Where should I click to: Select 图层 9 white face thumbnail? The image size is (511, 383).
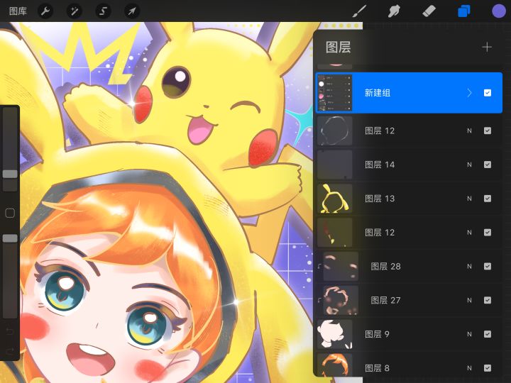tap(335, 334)
